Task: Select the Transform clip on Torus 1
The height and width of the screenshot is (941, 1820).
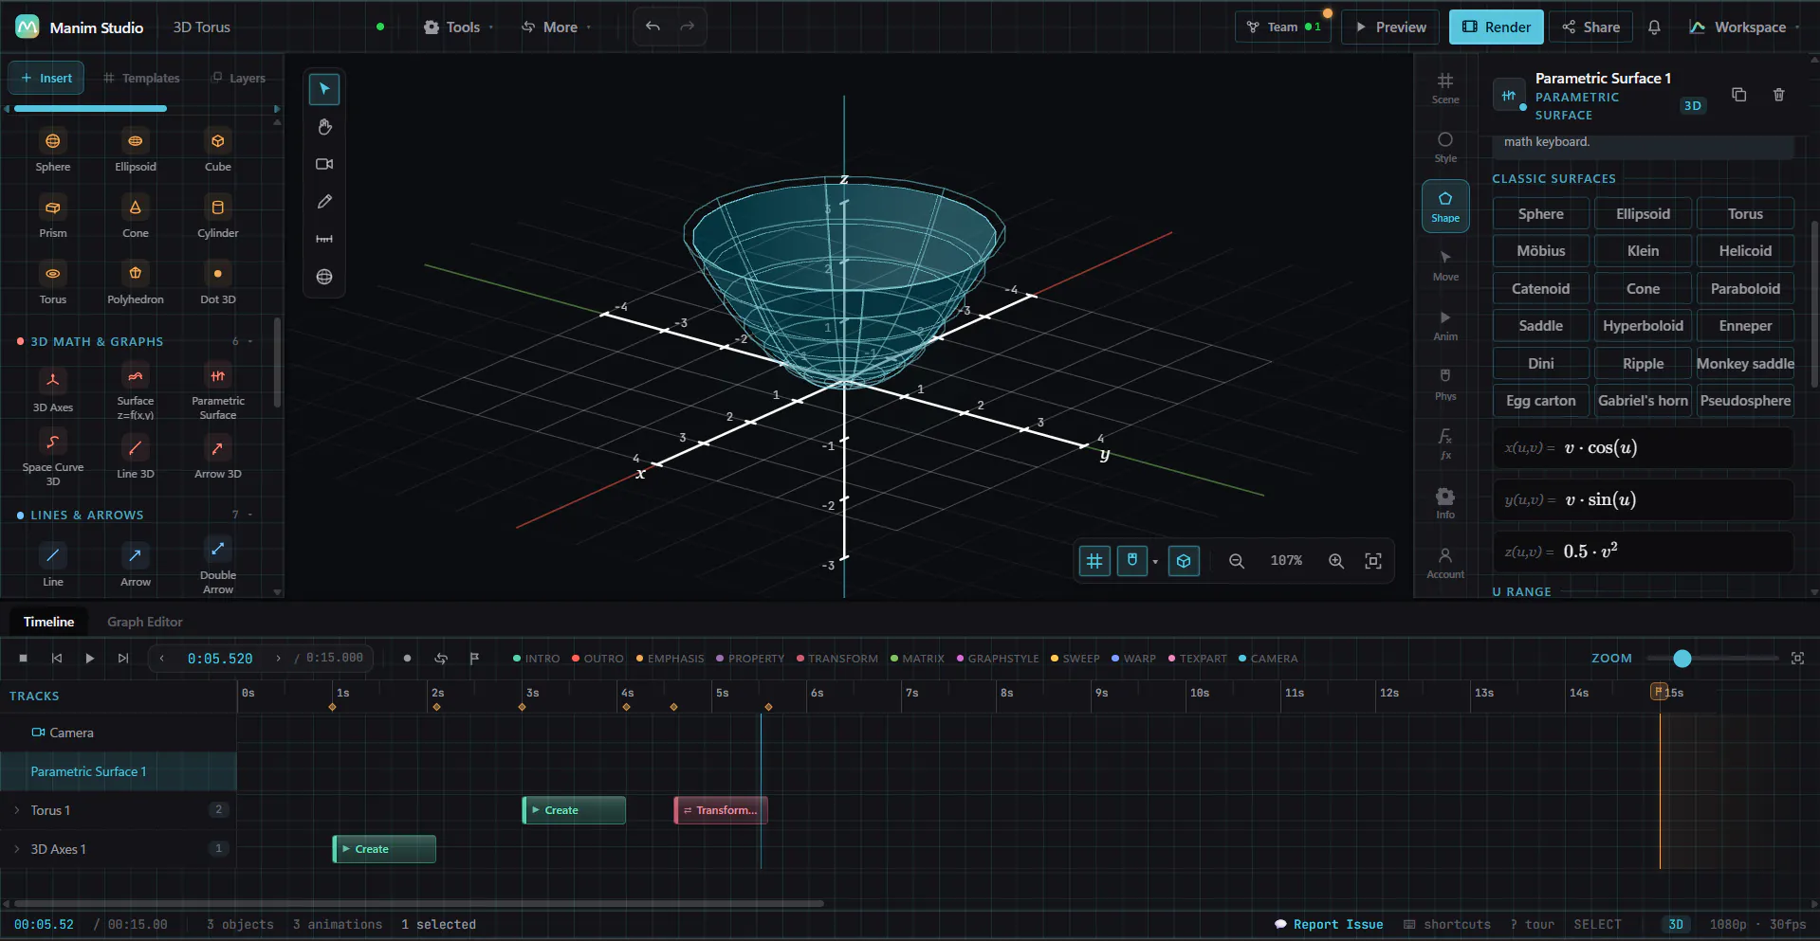Action: click(721, 810)
